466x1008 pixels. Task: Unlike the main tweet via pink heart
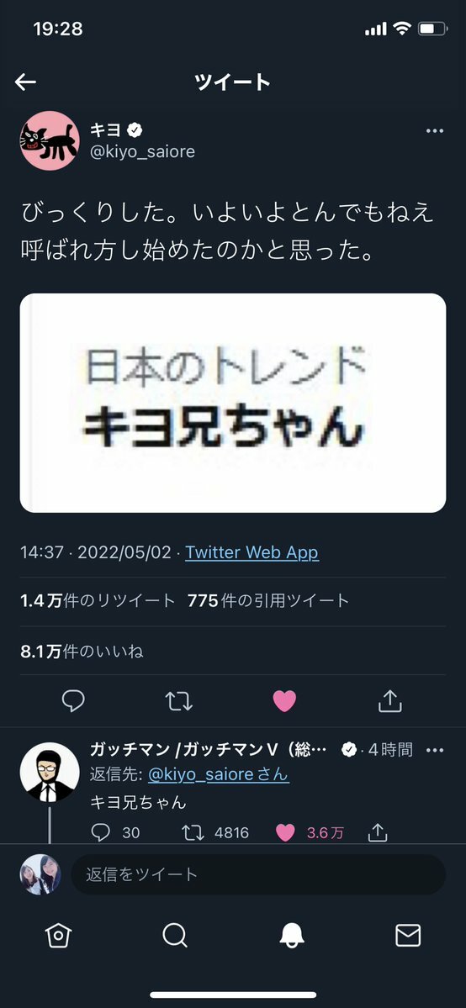[284, 700]
